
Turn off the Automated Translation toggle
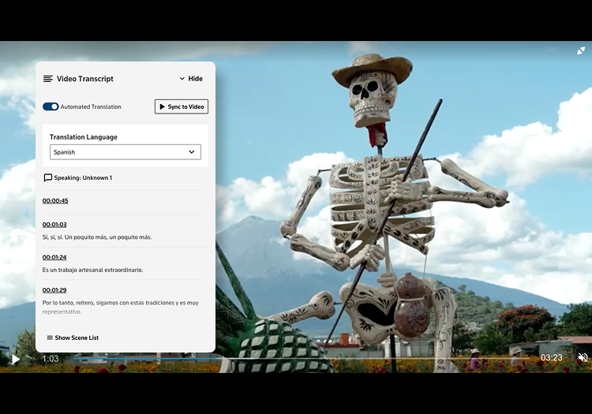51,106
